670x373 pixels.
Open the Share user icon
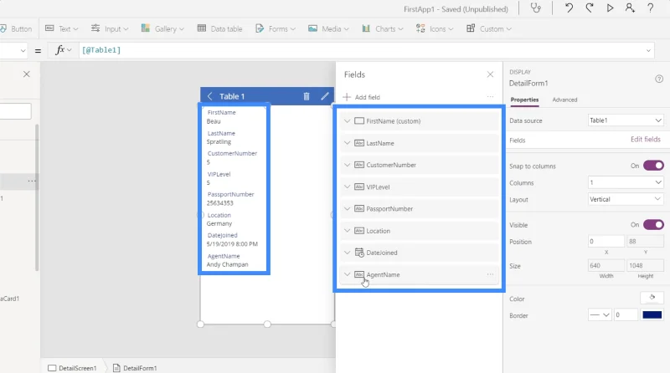pyautogui.click(x=630, y=8)
